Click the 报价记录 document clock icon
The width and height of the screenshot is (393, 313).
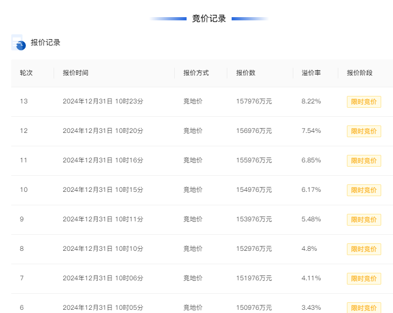pos(19,42)
